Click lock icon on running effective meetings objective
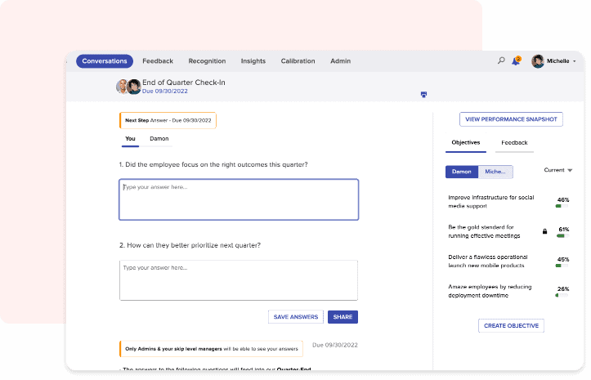This screenshot has height=380, width=591. pyautogui.click(x=544, y=231)
